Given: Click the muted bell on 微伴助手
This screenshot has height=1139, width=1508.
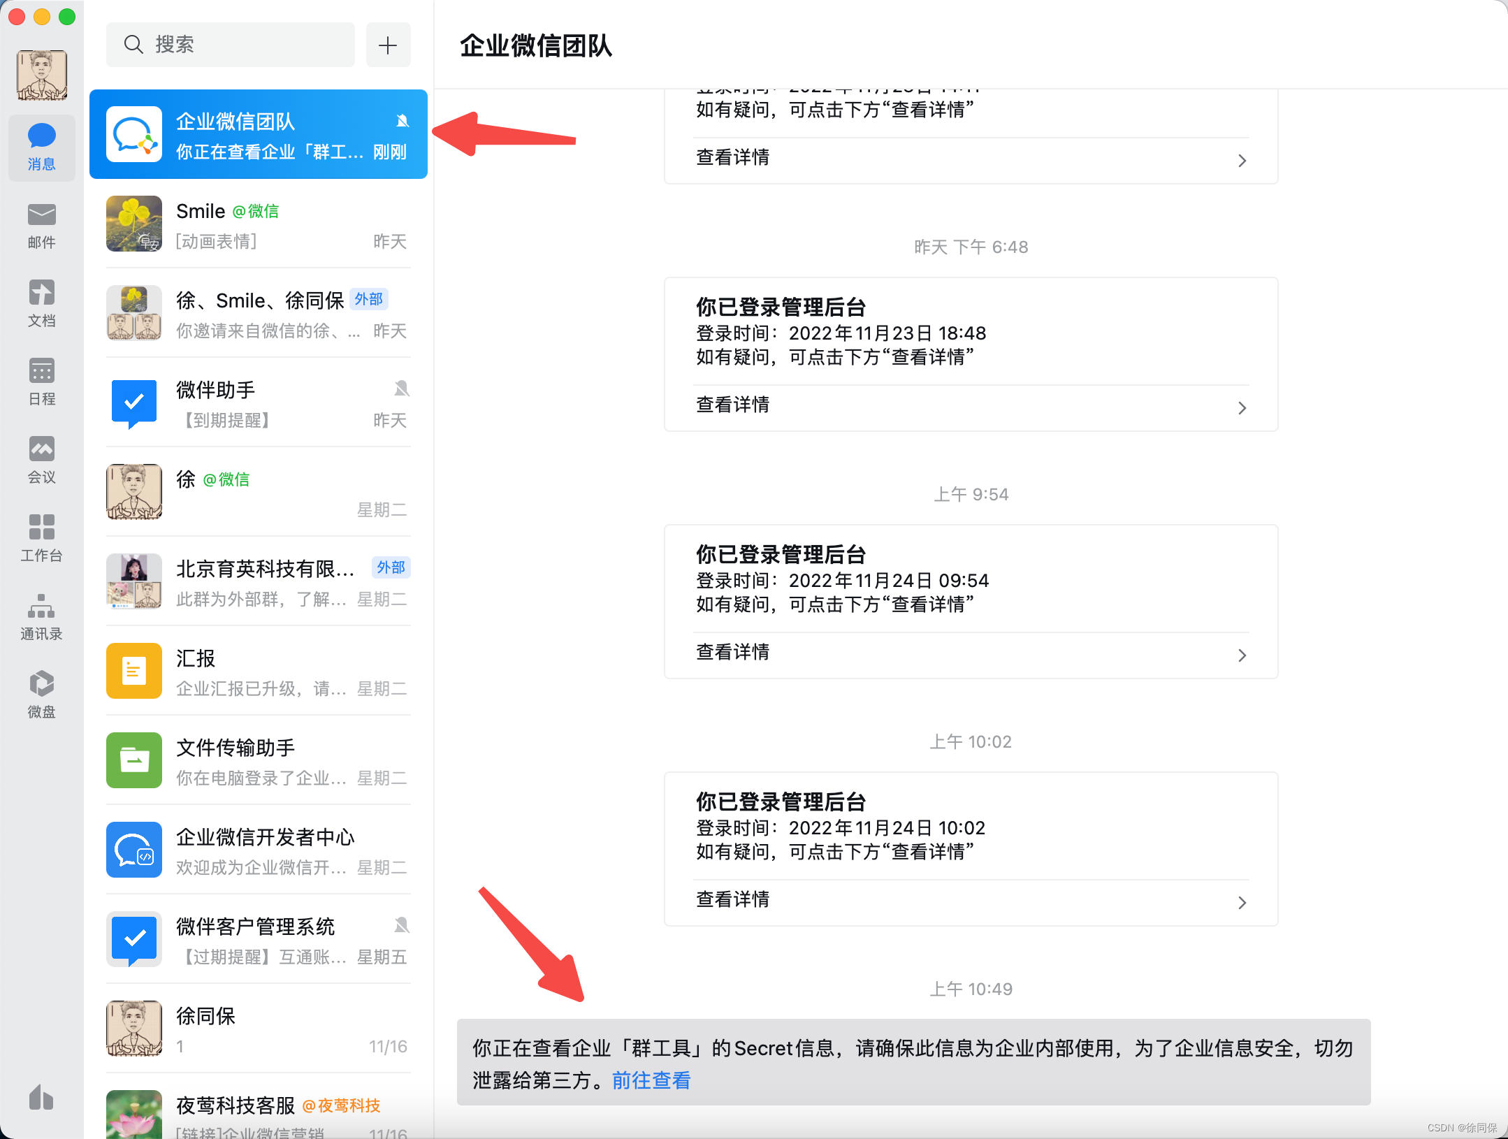Looking at the screenshot, I should [402, 389].
